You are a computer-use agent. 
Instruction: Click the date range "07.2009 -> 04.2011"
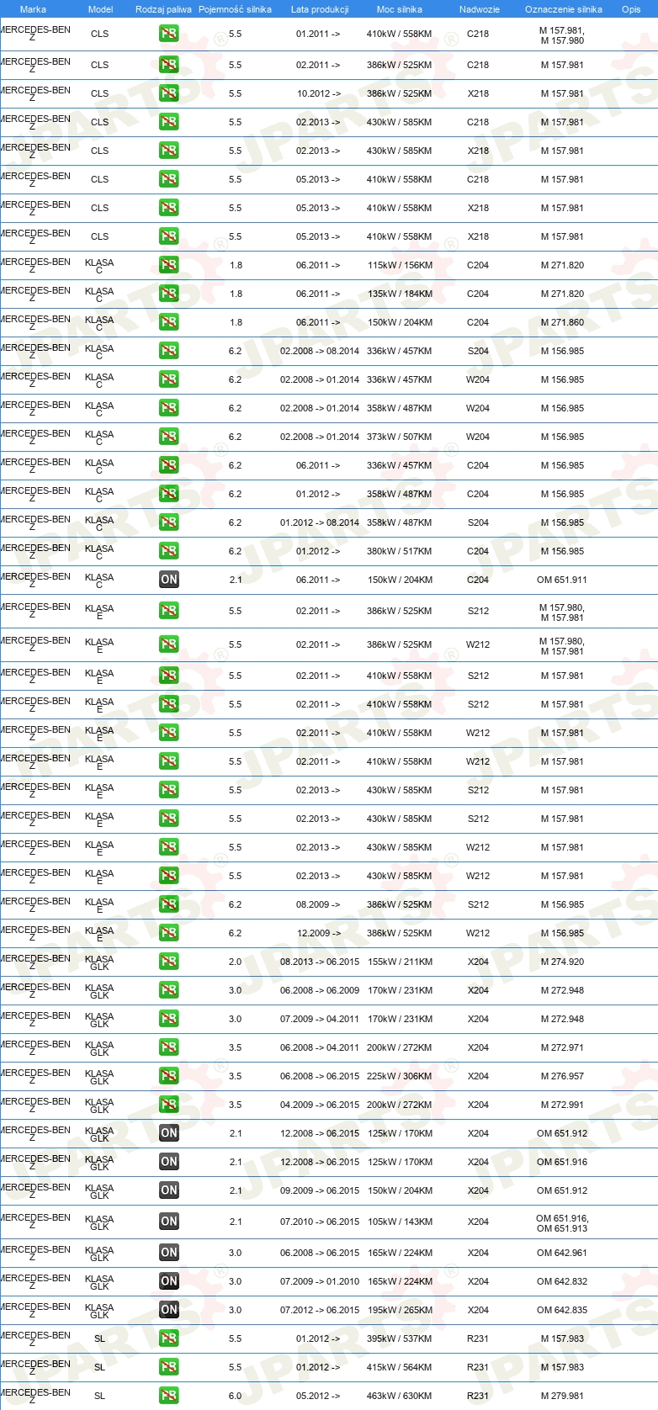point(320,1019)
